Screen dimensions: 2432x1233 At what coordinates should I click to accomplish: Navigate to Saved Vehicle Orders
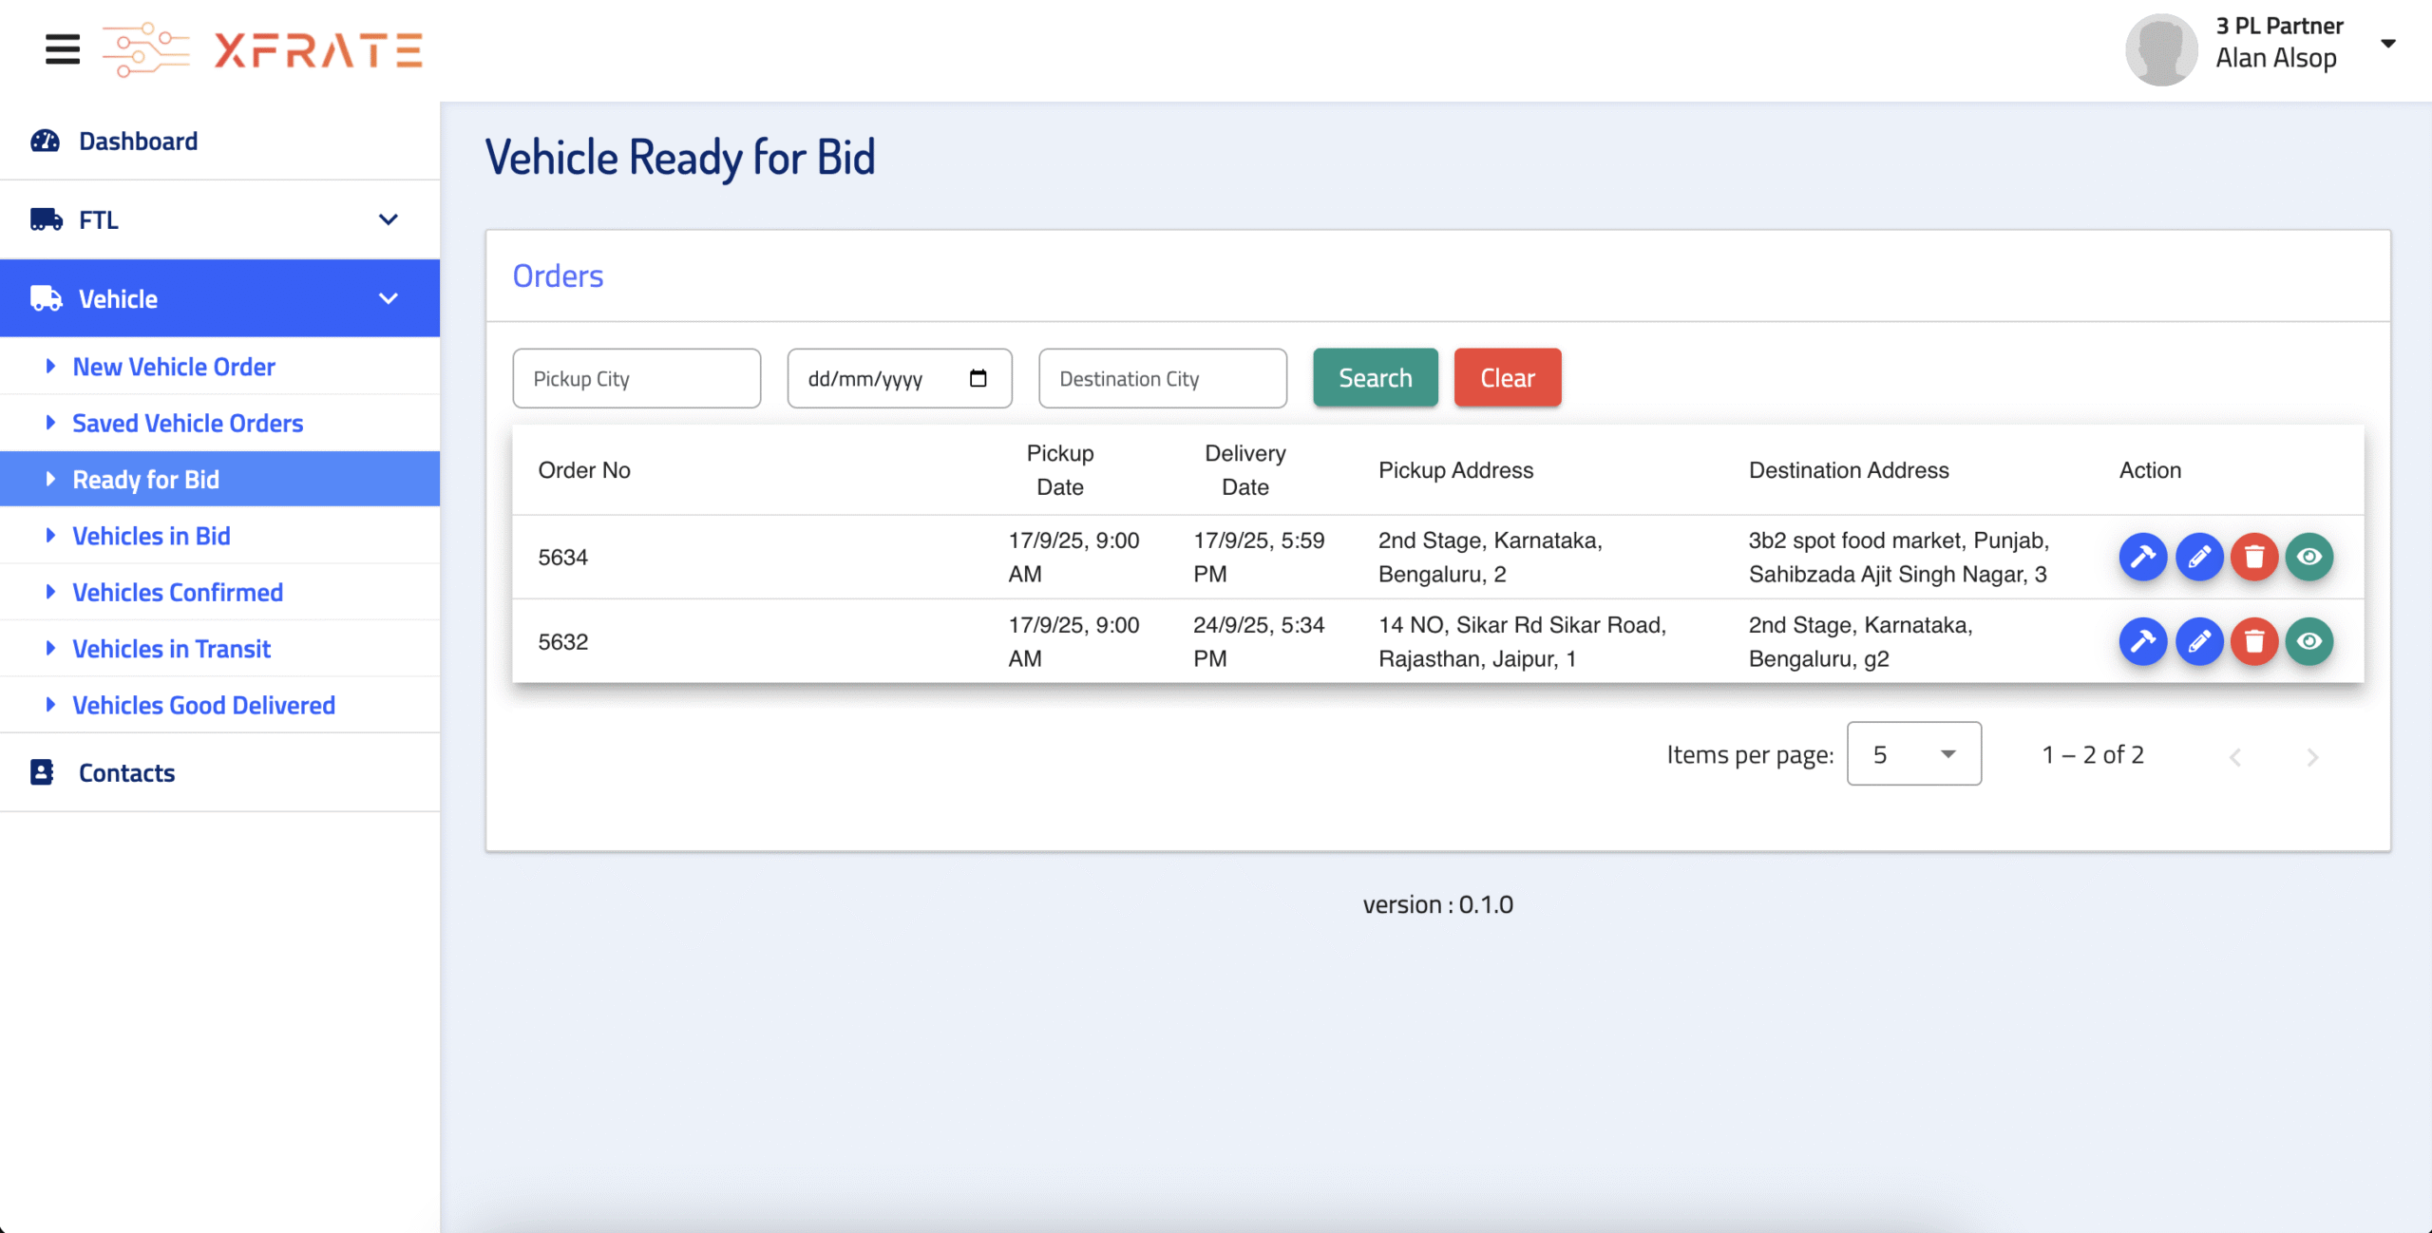point(187,423)
